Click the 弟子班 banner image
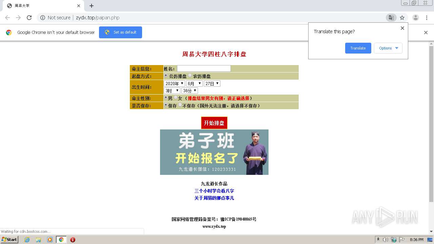Screen dimensions: 434x244 (214, 152)
